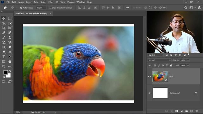Delete the selected layer

click(197, 111)
